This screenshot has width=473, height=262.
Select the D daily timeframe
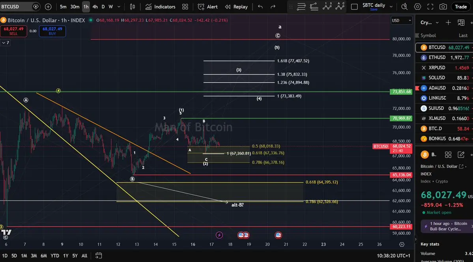tap(103, 7)
